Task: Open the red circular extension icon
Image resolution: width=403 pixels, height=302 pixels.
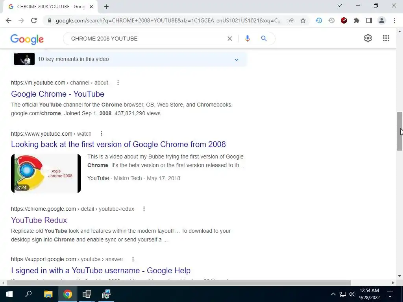Action: pos(344,20)
